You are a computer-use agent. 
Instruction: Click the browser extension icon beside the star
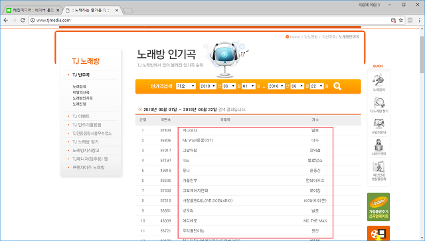(x=410, y=20)
